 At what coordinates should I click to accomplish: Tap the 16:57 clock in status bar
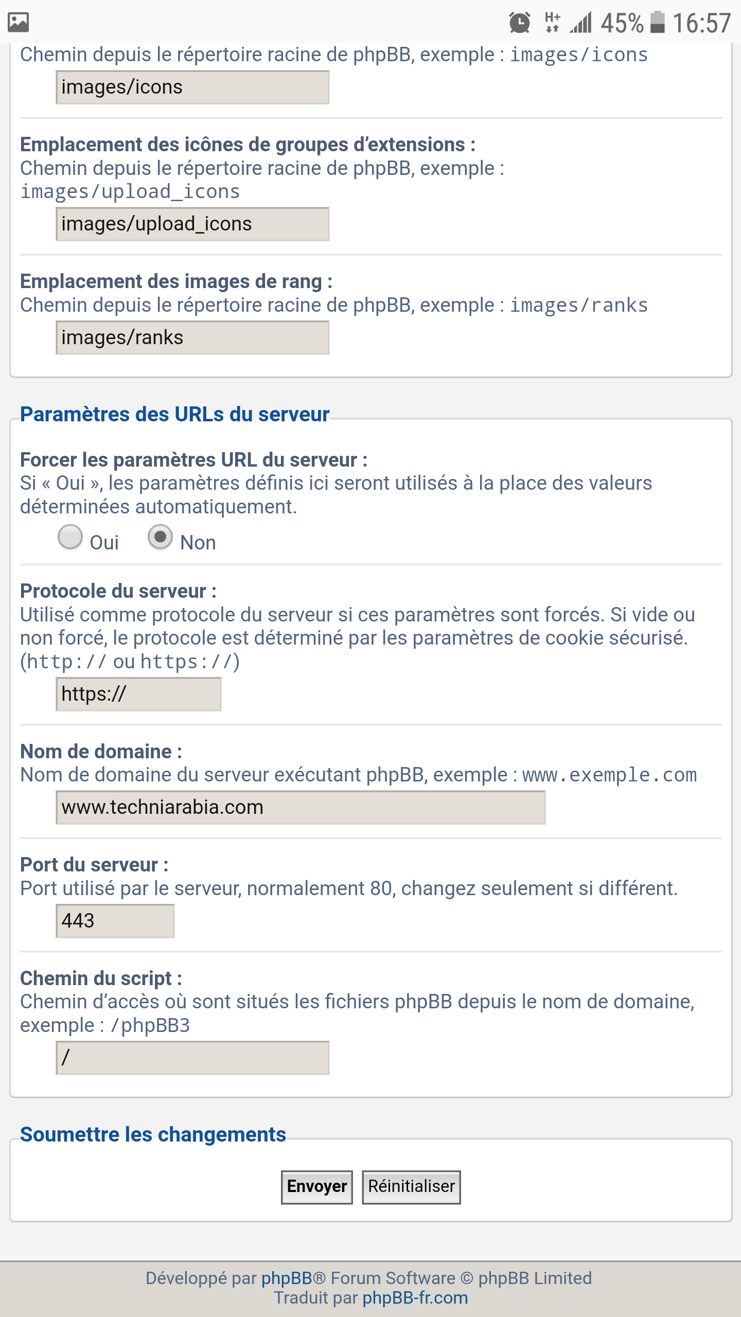701,23
